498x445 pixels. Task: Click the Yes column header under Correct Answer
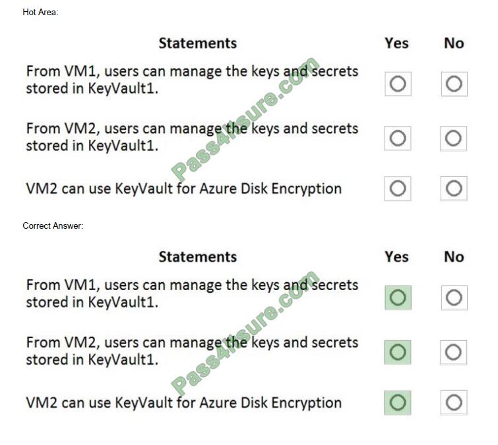click(x=396, y=256)
